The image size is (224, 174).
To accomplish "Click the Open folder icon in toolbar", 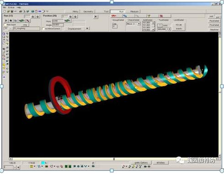I will click(8, 11).
